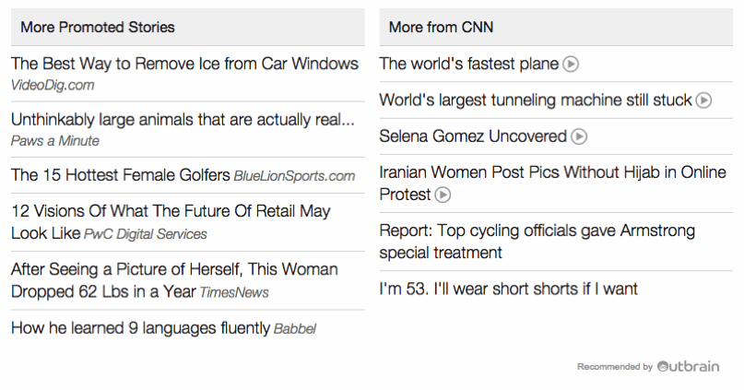This screenshot has height=390, width=744.
Task: Open Unthinkably large animals story
Action: click(183, 120)
